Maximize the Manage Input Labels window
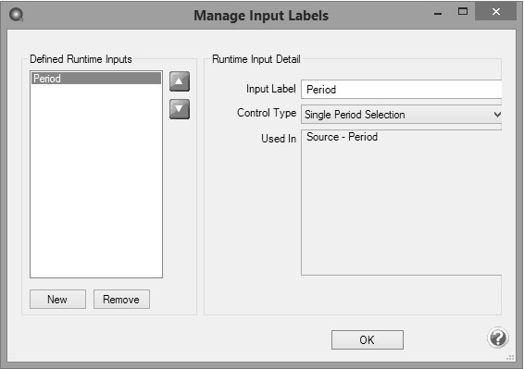Viewport: 524px width, 369px height. tap(463, 12)
